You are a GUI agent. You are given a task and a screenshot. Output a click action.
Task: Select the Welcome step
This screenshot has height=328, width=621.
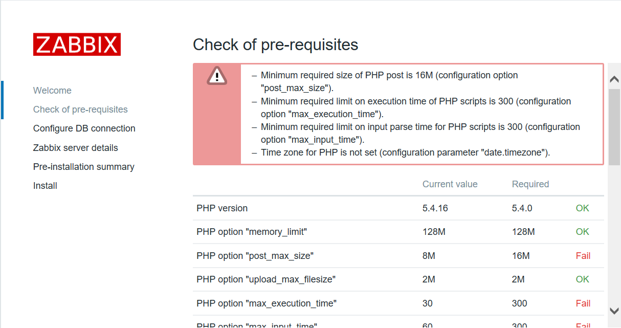(x=52, y=91)
